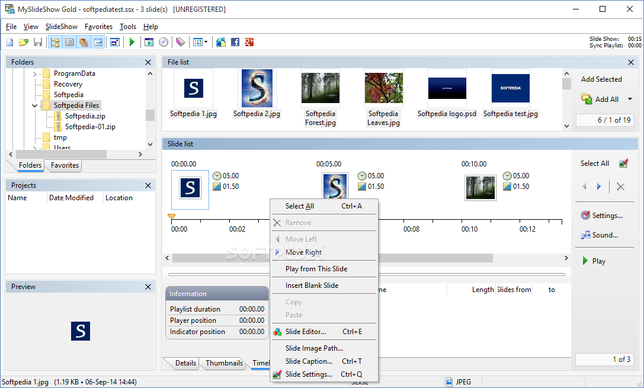
Task: Open Slide Editor... from context menu
Action: (x=323, y=332)
